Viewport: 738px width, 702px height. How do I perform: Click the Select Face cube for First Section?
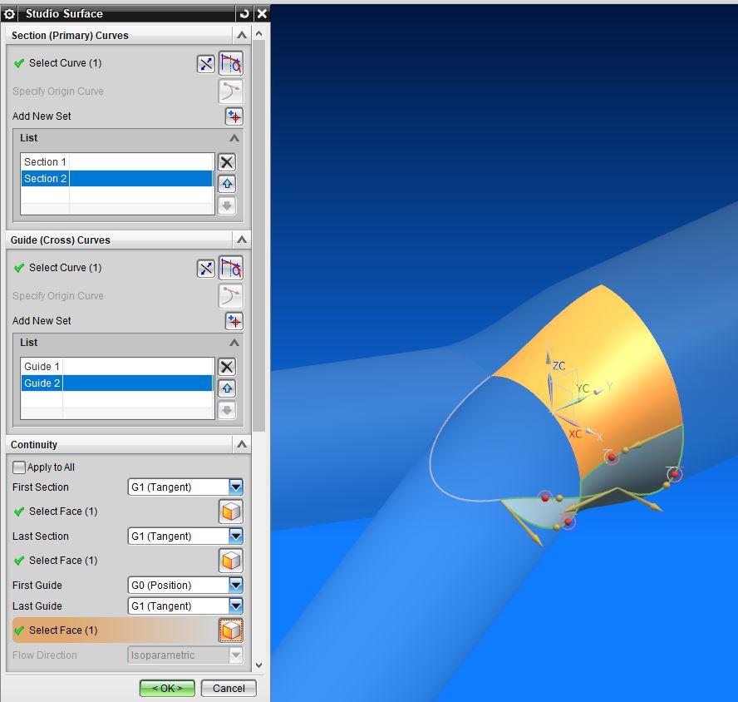230,511
